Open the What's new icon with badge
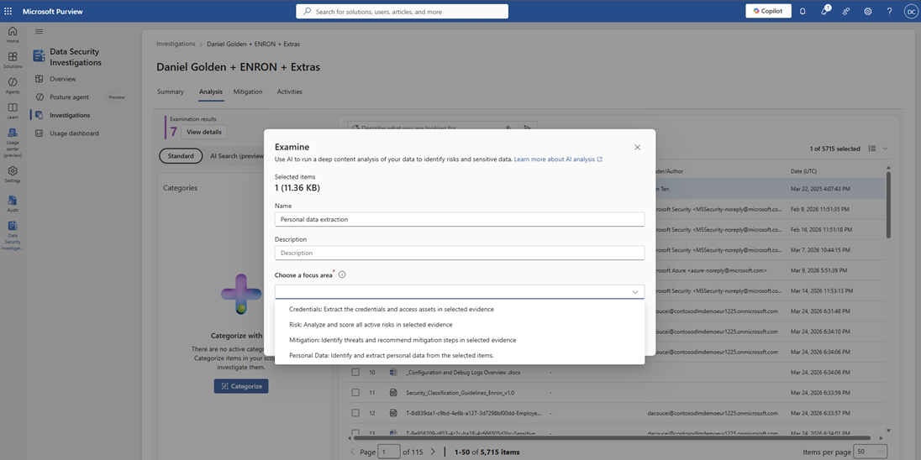 824,11
